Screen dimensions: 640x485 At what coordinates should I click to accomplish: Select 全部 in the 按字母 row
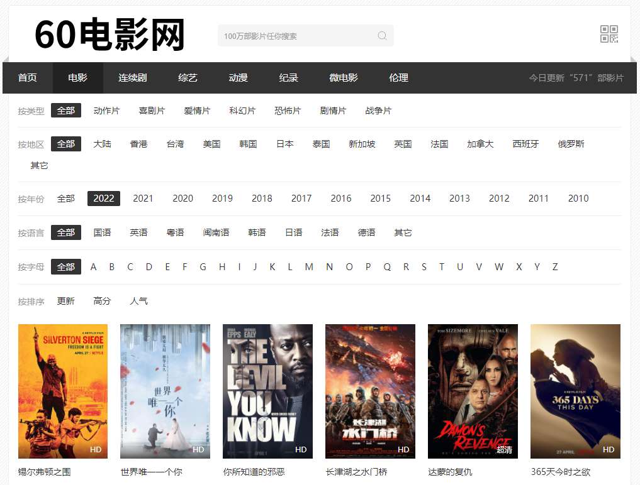click(65, 267)
